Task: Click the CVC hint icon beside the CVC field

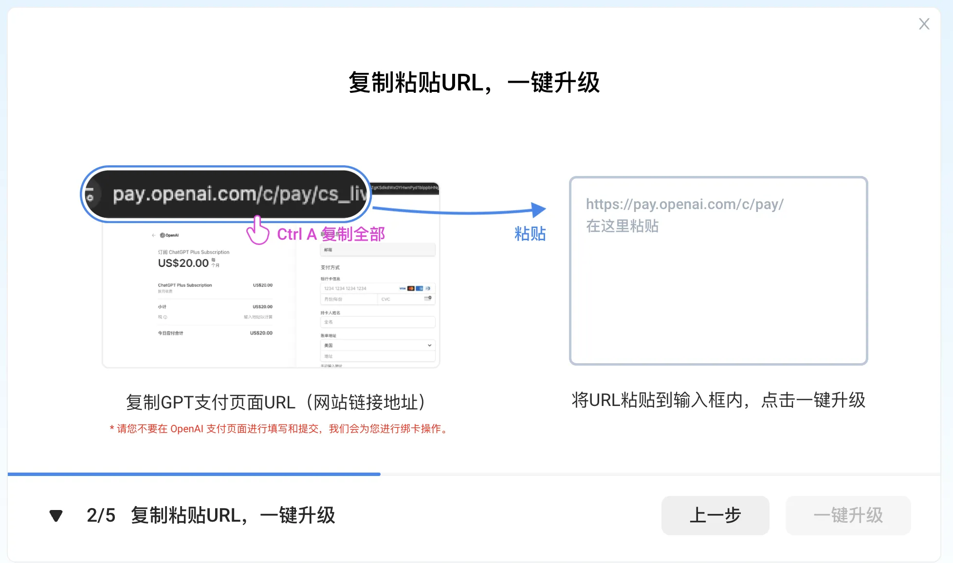Action: click(427, 299)
